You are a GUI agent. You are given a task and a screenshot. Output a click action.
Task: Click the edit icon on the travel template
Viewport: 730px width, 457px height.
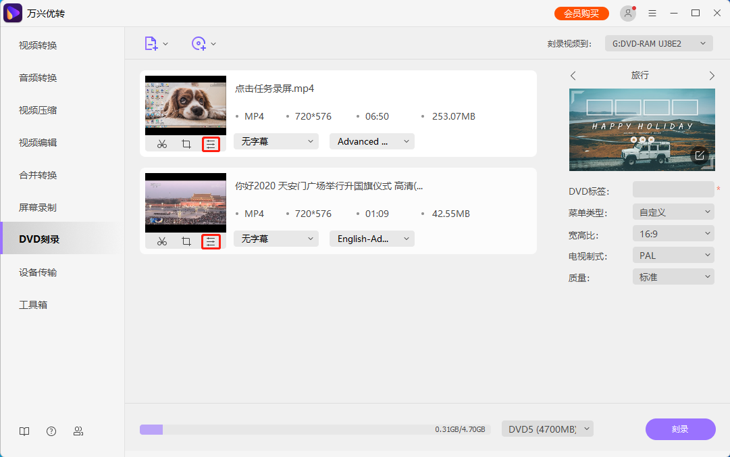coord(700,155)
